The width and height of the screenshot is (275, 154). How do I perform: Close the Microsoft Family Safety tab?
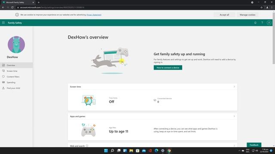click(33, 3)
